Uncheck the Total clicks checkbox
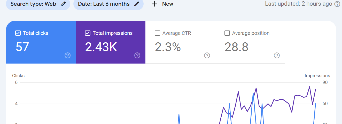This screenshot has width=342, height=124. tap(18, 33)
